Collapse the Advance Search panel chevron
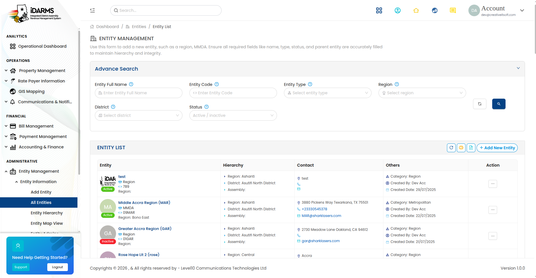 pyautogui.click(x=518, y=68)
